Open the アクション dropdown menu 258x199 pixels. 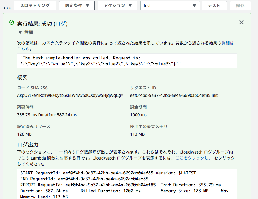pos(117,6)
